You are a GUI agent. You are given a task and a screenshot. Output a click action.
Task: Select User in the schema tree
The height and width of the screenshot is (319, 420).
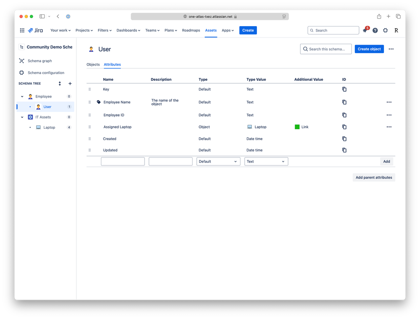pos(45,107)
